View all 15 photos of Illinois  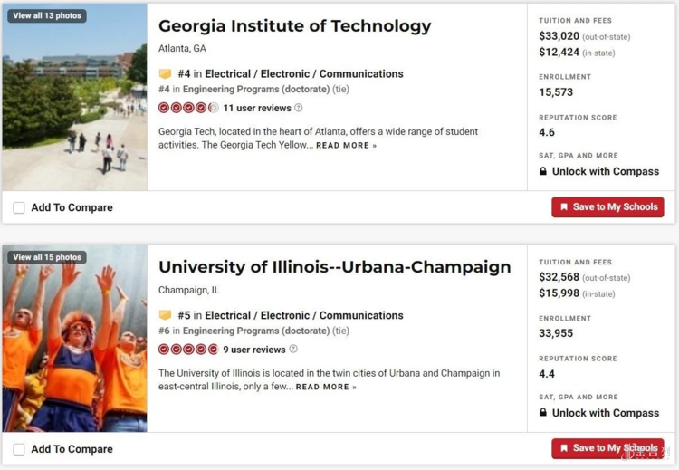[x=47, y=257]
